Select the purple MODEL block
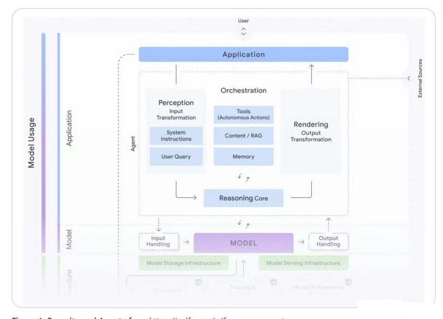 click(244, 243)
